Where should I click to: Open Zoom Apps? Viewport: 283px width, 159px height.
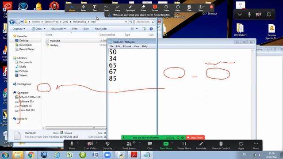(x=241, y=145)
